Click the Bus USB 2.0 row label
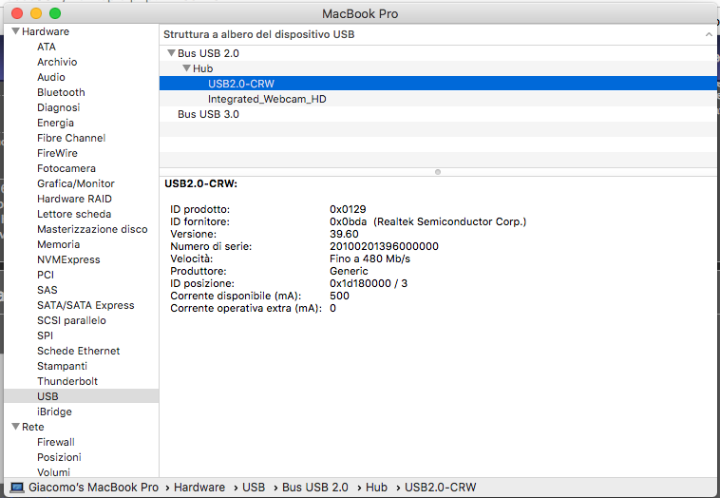Screen dimensions: 720x498 coord(208,53)
